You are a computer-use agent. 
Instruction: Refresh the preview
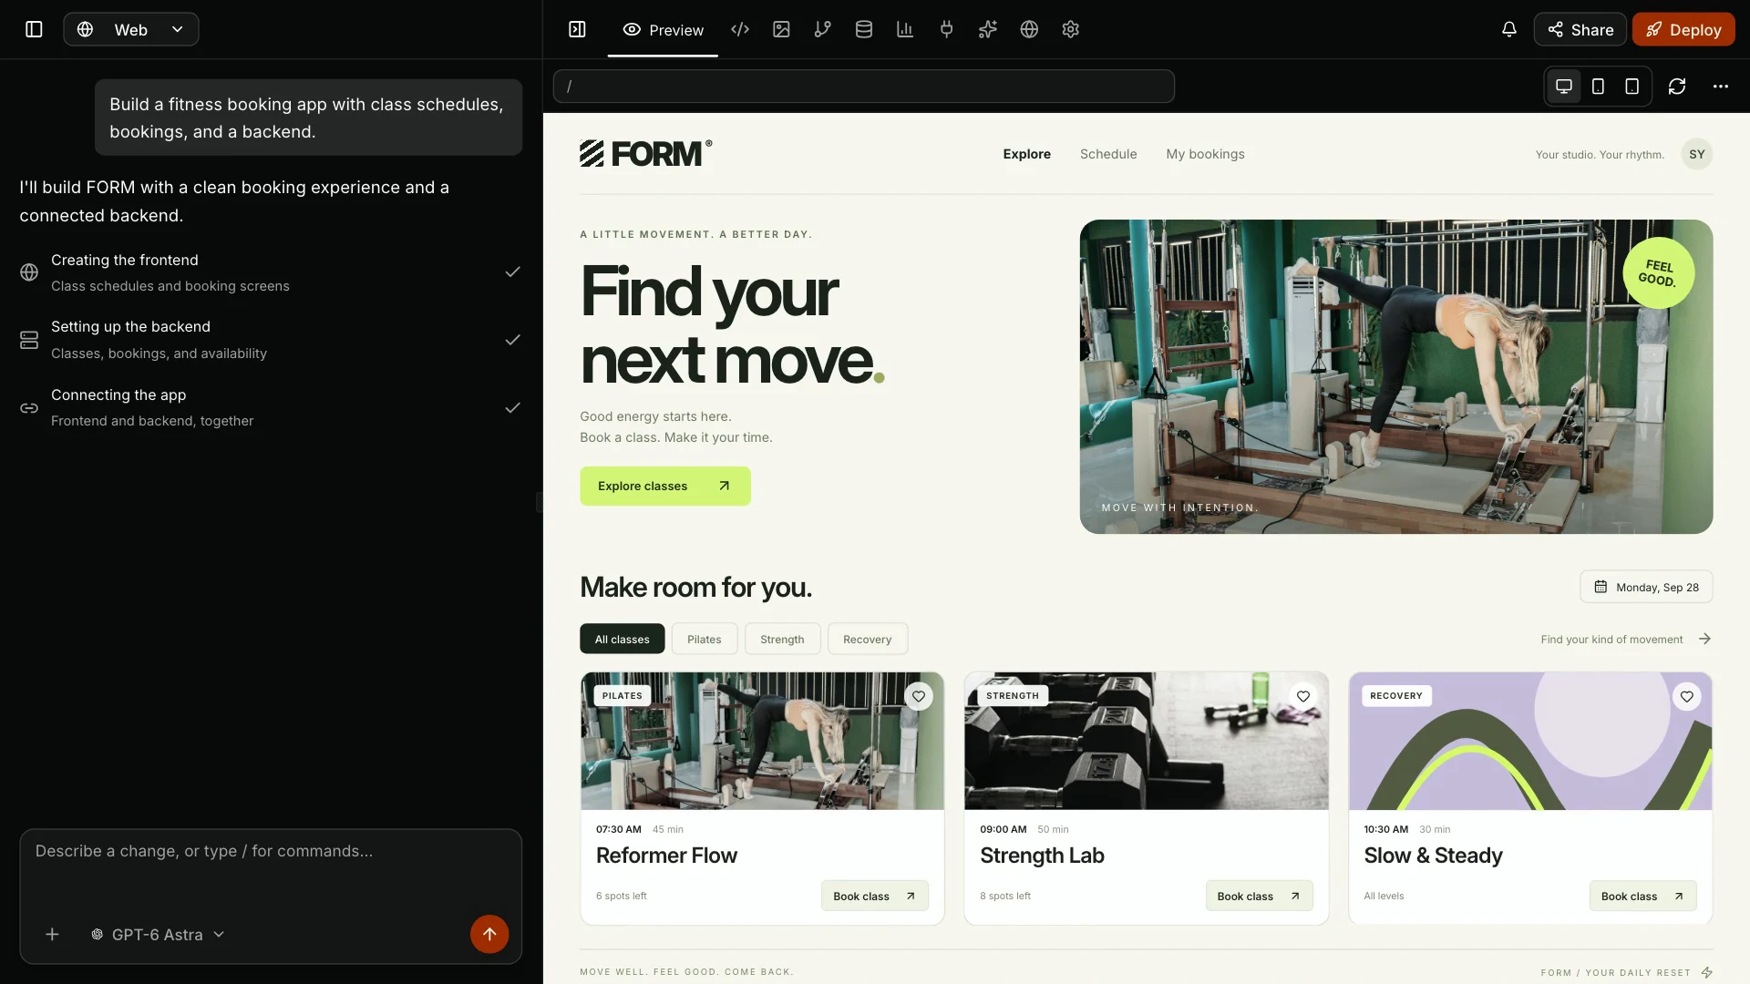pos(1677,86)
